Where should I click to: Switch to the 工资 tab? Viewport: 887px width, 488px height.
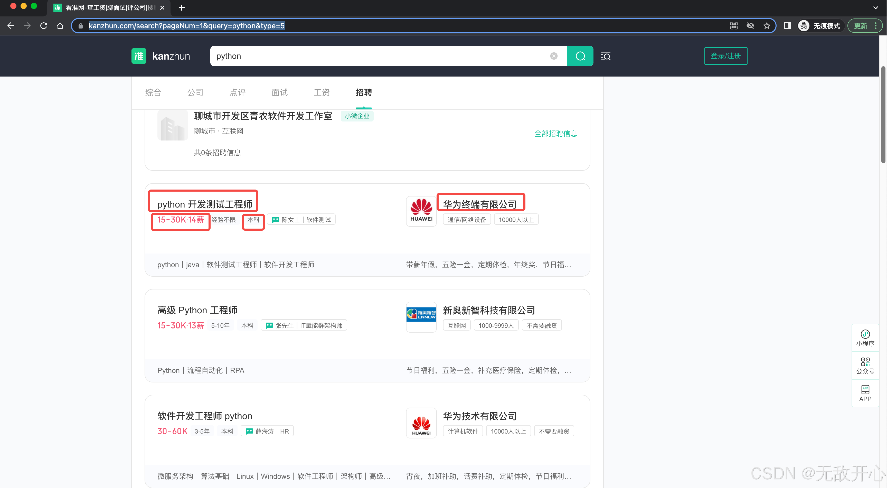coord(322,92)
